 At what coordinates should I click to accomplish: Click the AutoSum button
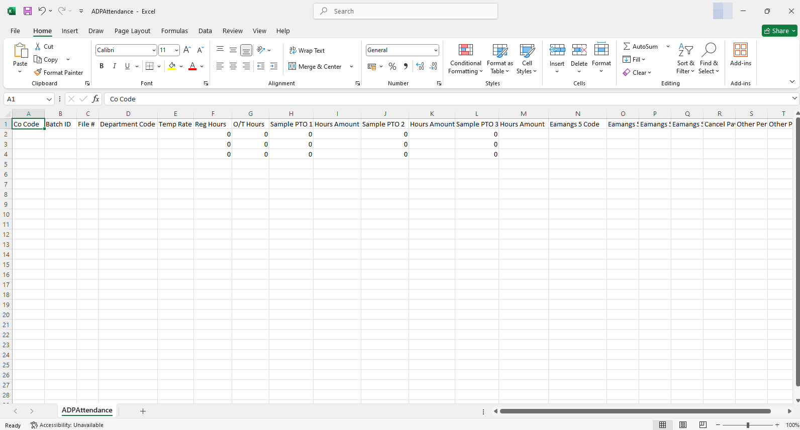tap(641, 46)
